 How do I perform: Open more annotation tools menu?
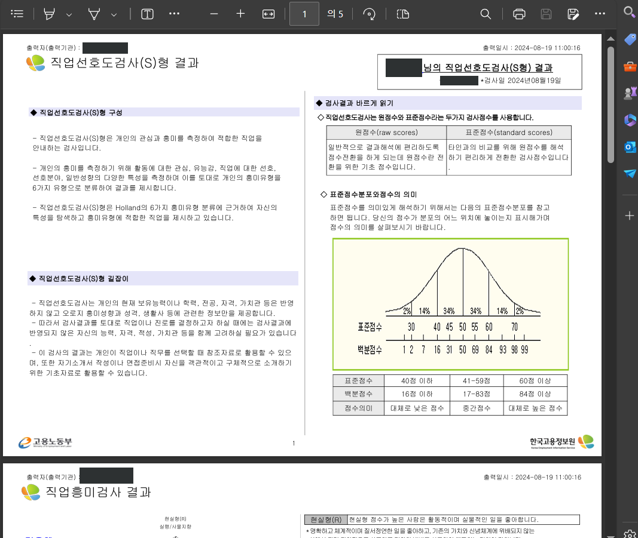pyautogui.click(x=174, y=14)
